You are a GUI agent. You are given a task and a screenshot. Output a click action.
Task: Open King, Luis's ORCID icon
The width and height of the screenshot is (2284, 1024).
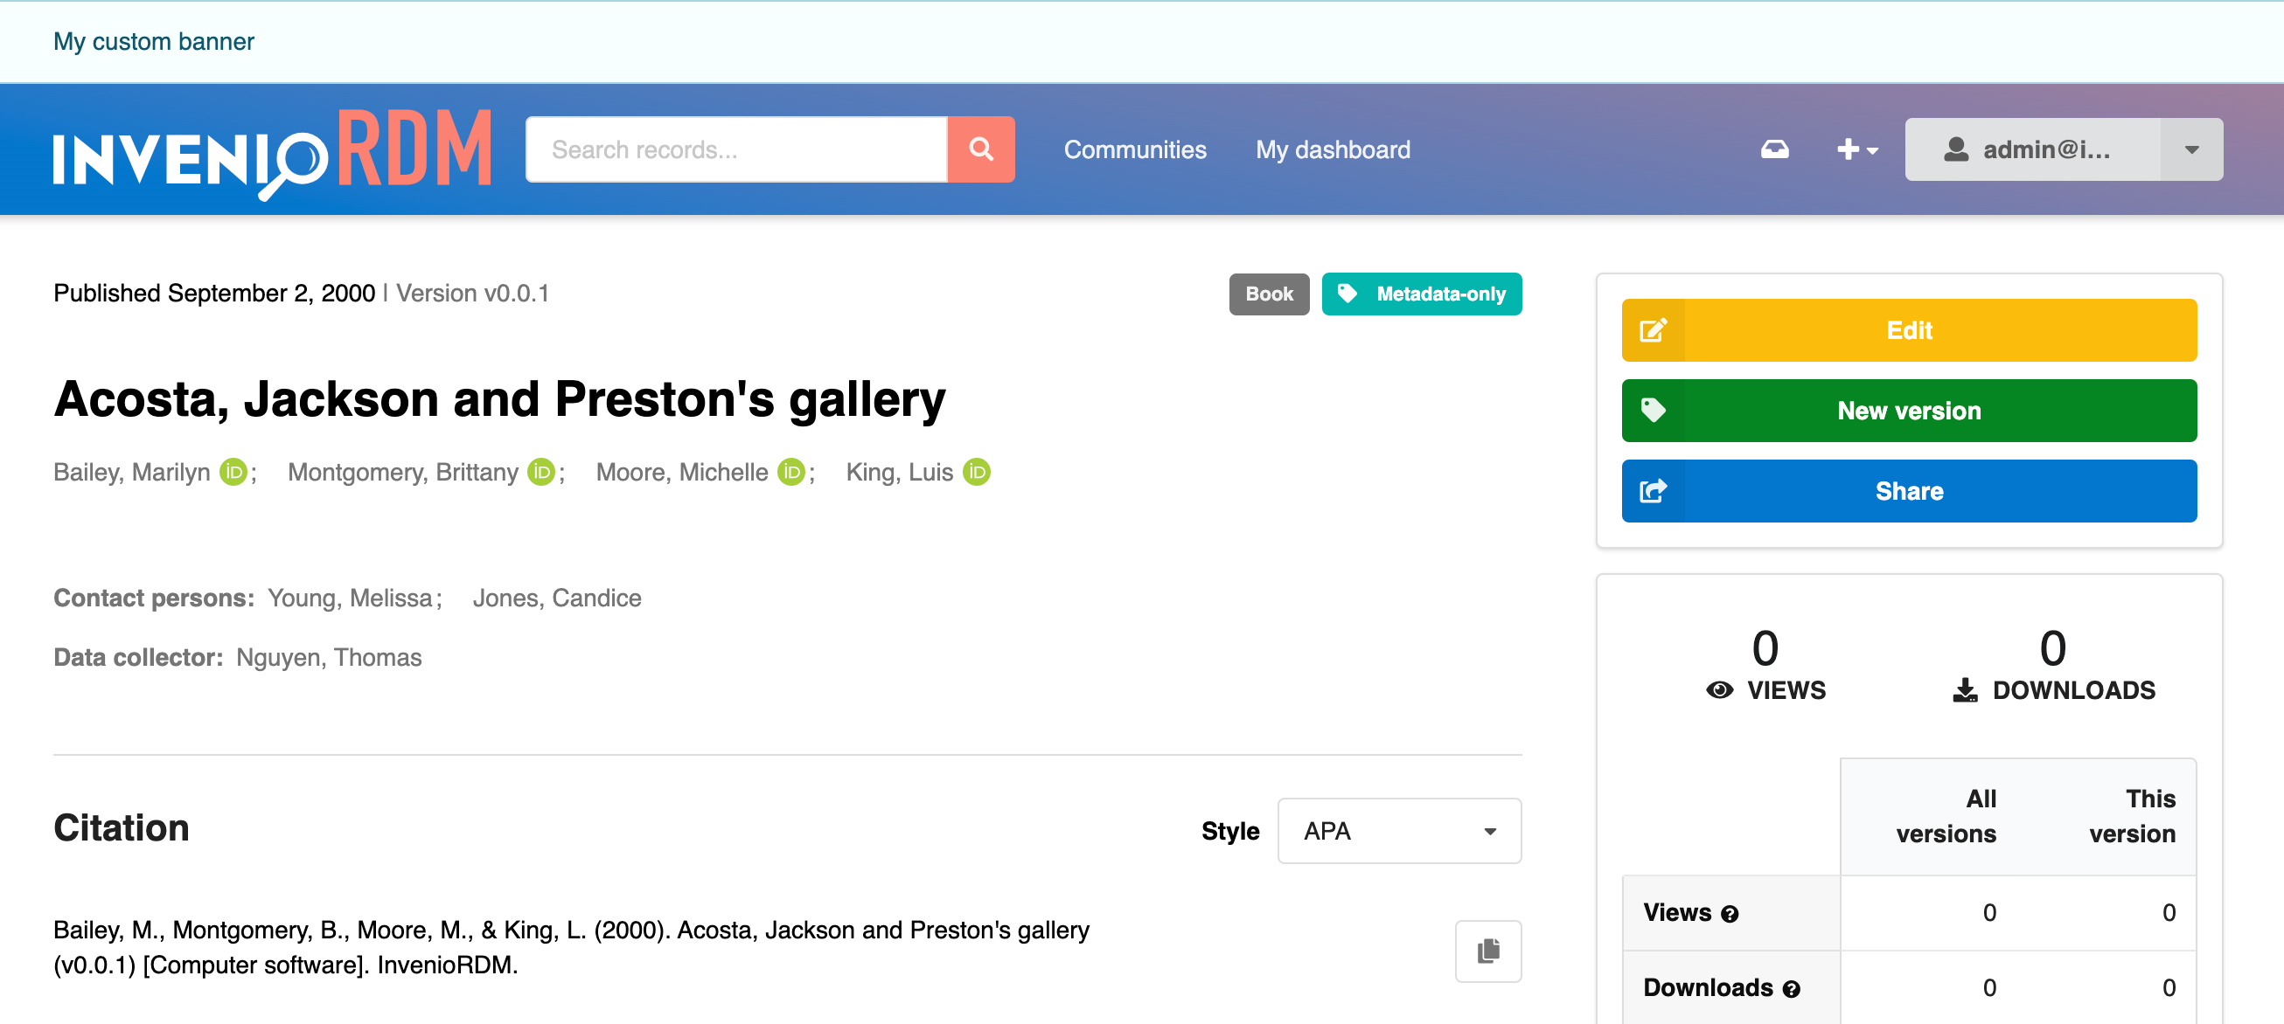976,472
